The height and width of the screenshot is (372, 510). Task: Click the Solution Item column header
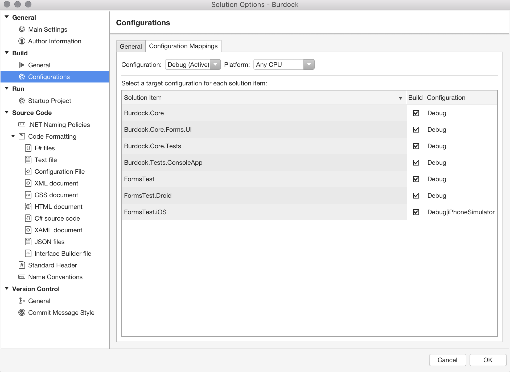[264, 98]
